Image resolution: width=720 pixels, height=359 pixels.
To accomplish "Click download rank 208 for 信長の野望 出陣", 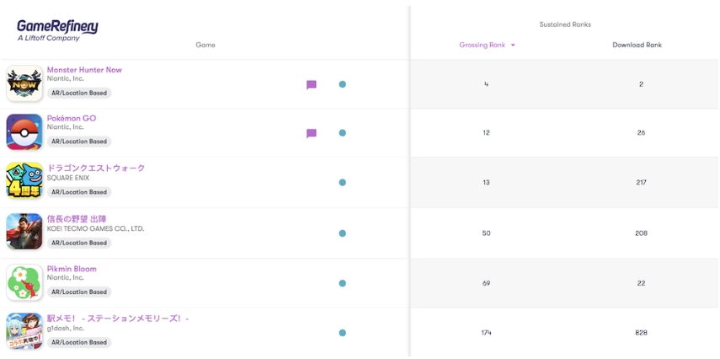I will pyautogui.click(x=641, y=233).
